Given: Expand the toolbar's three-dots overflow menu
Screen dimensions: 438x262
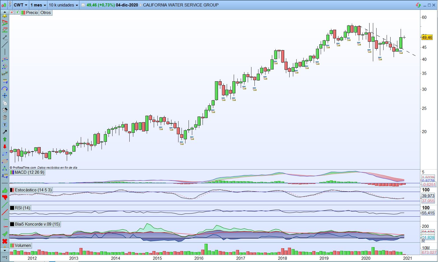Looking at the screenshot, I should 4,257.
